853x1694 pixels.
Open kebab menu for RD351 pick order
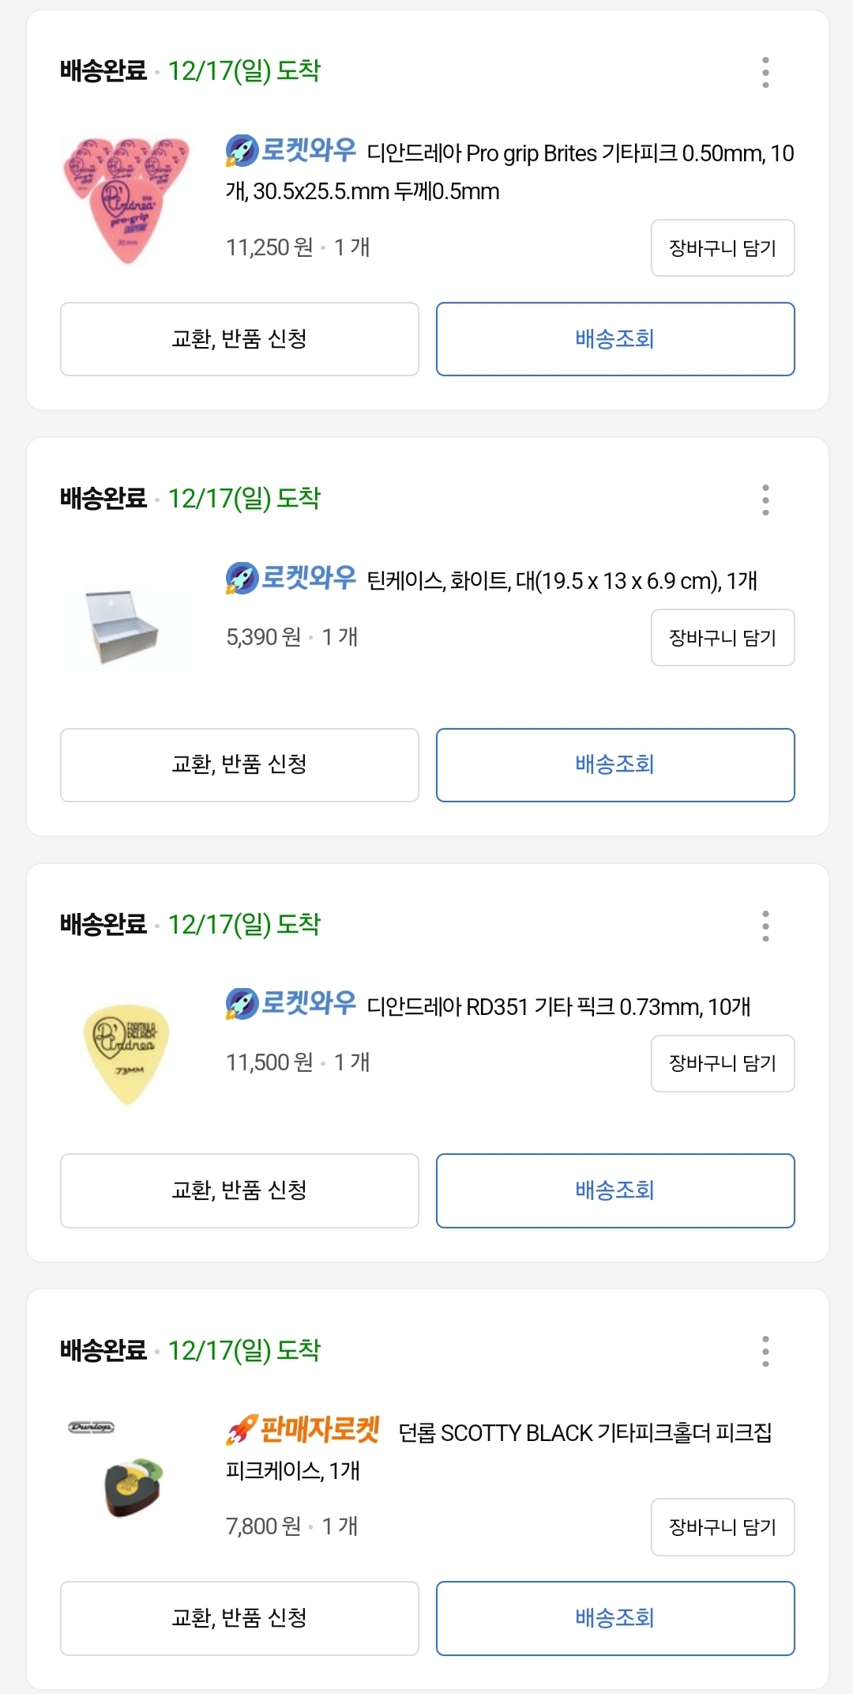(x=765, y=926)
